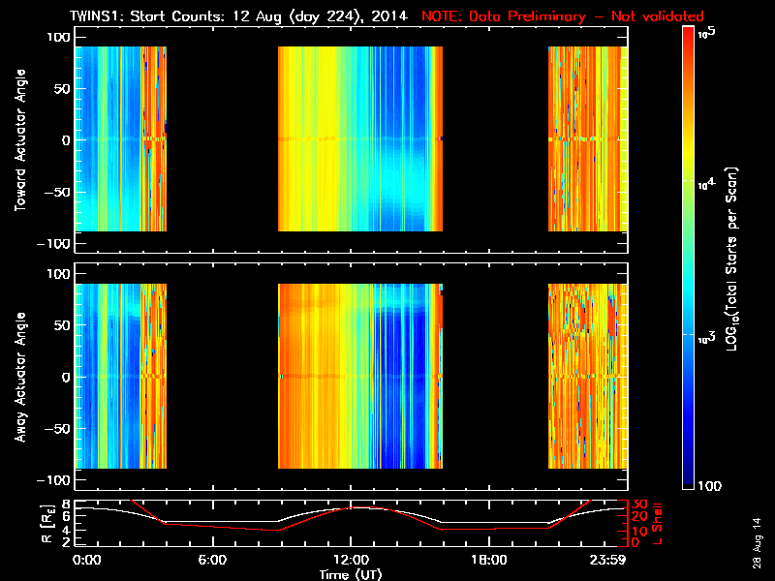Click the "6" tick on the R axis
The width and height of the screenshot is (775, 581).
click(x=66, y=516)
